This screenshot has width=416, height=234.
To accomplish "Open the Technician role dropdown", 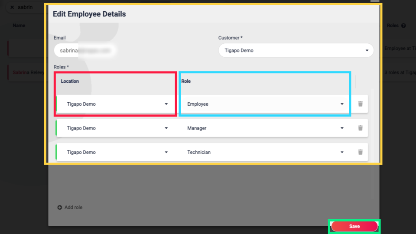I will [264, 152].
